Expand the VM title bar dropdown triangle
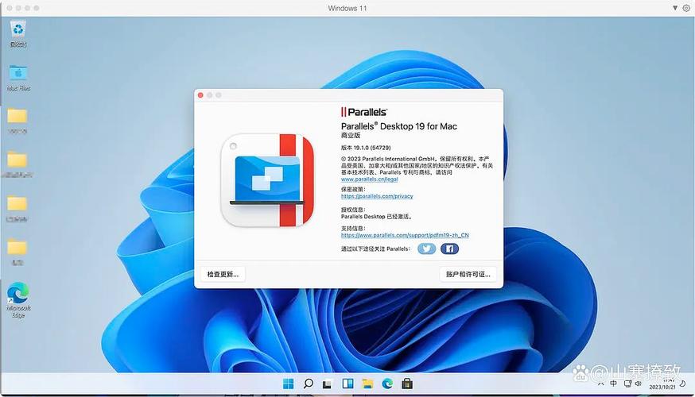Image resolution: width=695 pixels, height=397 pixels. 675,8
